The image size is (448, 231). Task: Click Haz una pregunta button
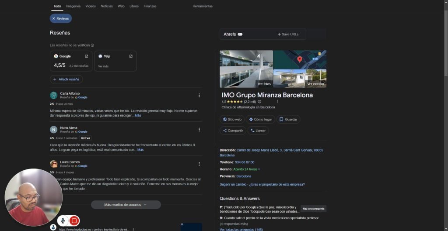click(x=313, y=209)
